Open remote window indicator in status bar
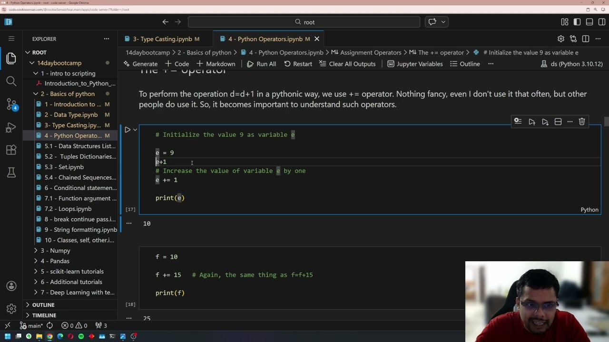Screen dimensions: 609x342 8,325
